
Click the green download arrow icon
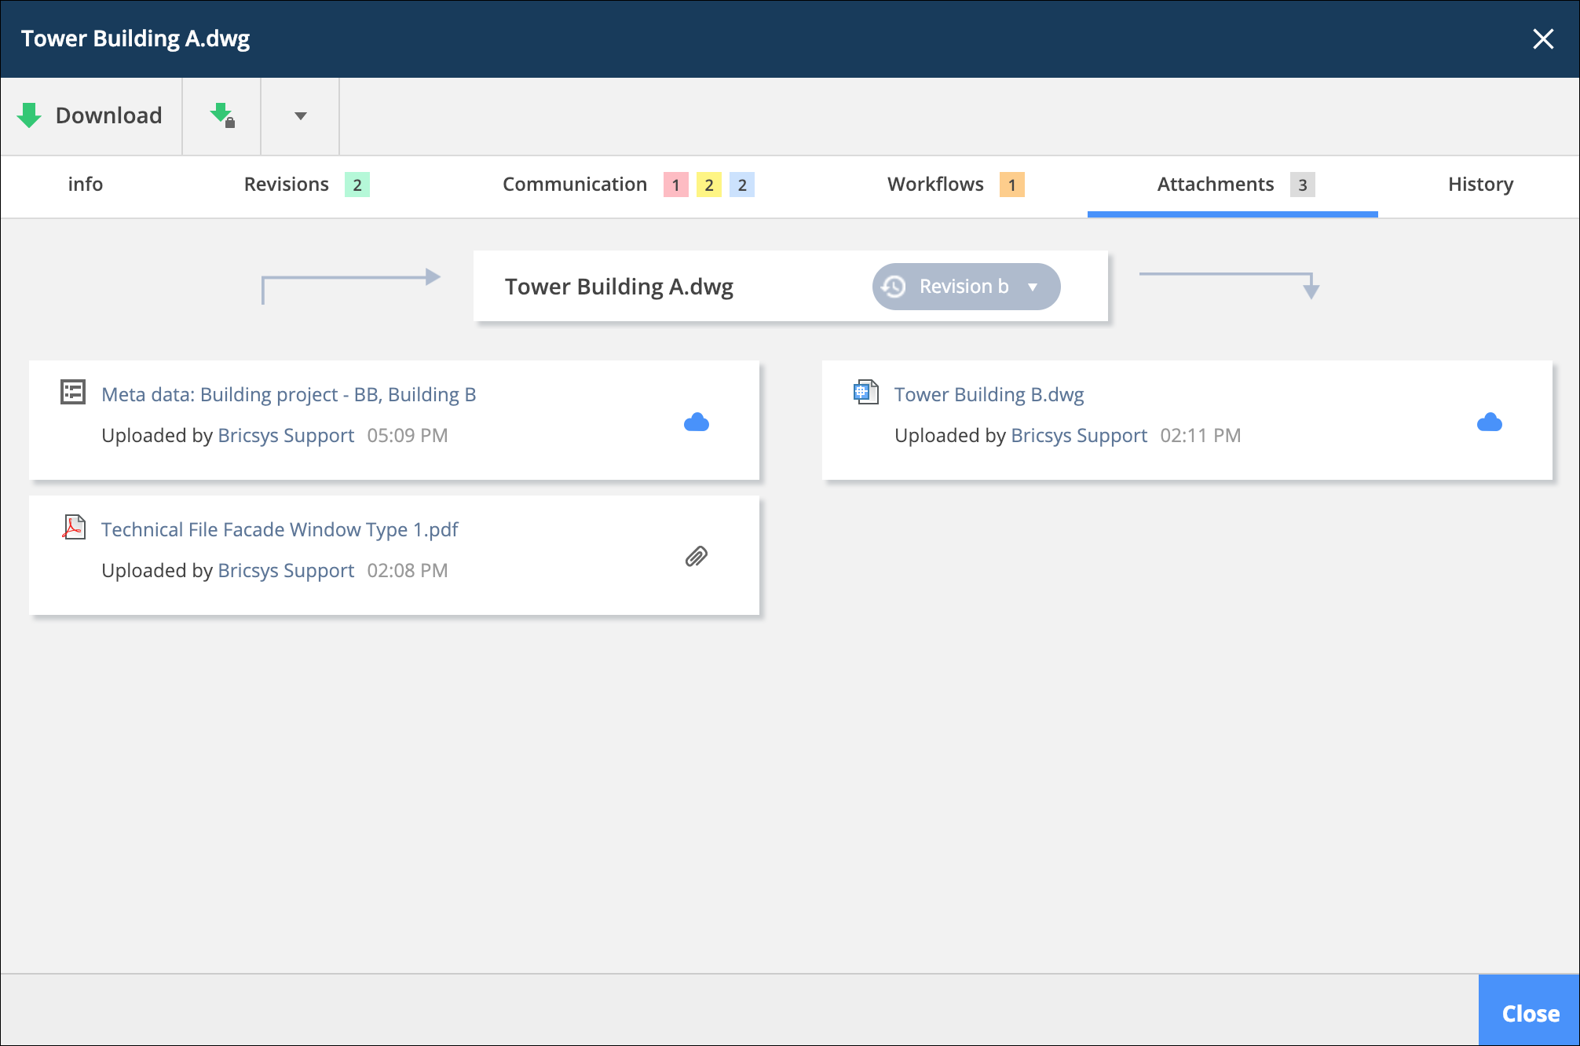point(30,115)
